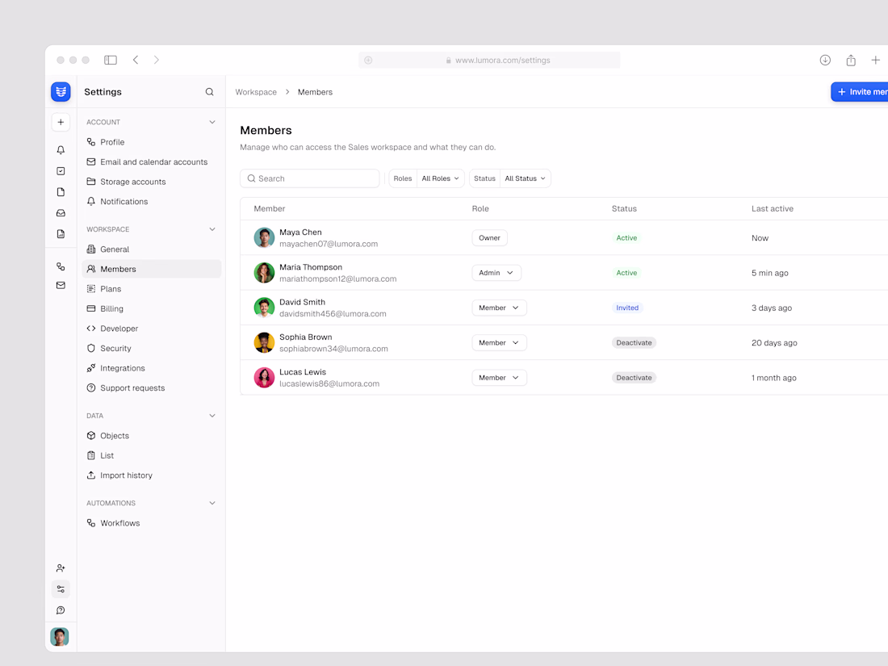Open the All Status filter dropdown

pos(525,178)
